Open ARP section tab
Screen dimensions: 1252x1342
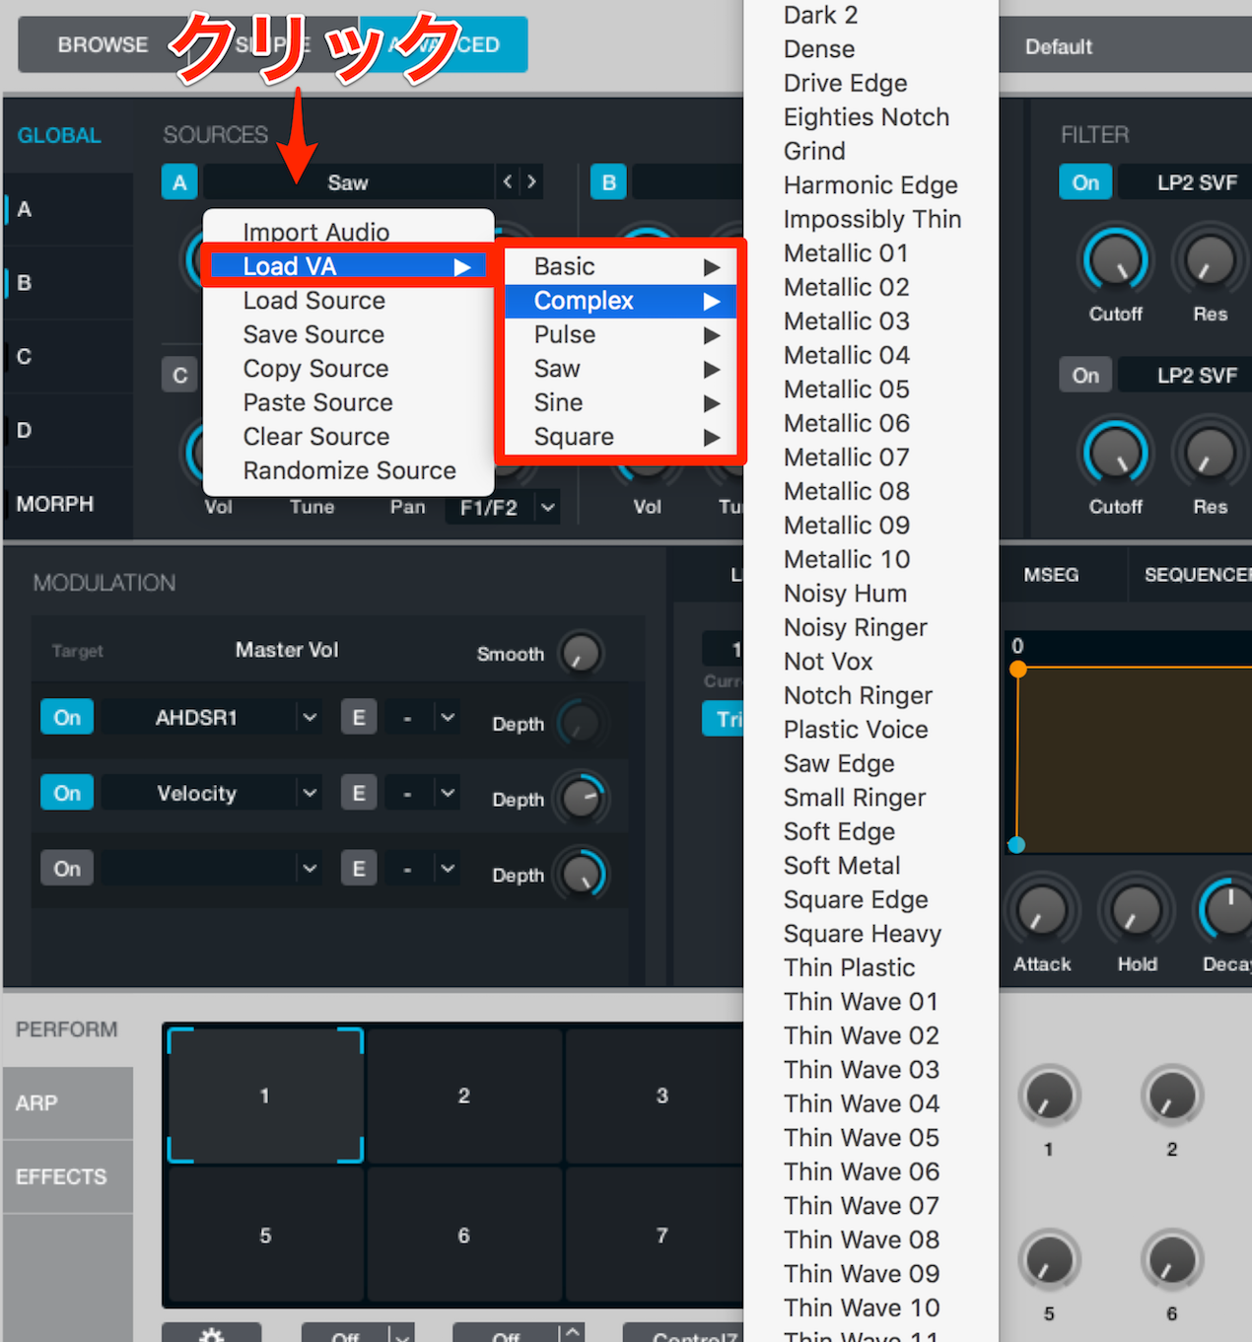(67, 1103)
